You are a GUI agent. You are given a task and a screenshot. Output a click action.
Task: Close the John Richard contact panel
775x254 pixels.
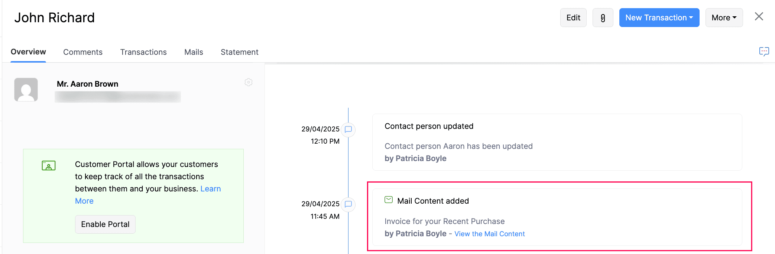[759, 16]
